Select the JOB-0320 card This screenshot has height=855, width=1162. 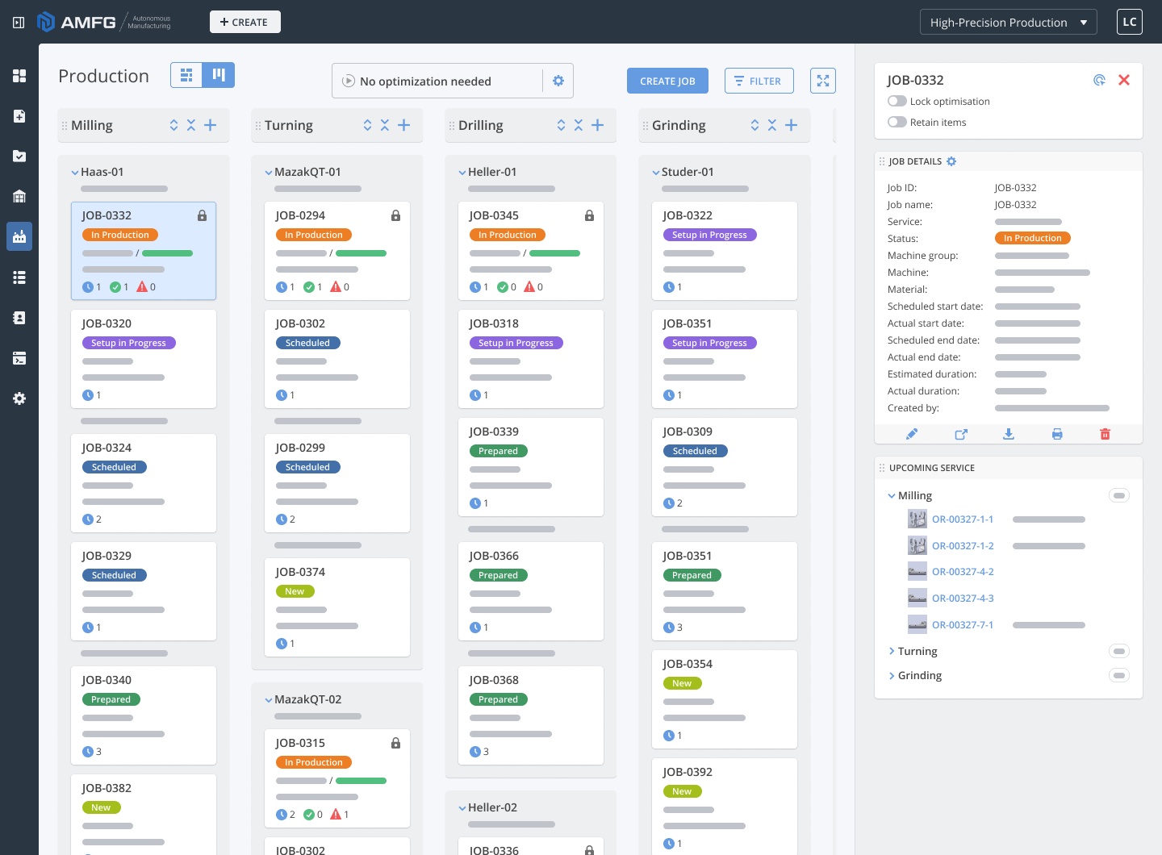click(x=144, y=359)
